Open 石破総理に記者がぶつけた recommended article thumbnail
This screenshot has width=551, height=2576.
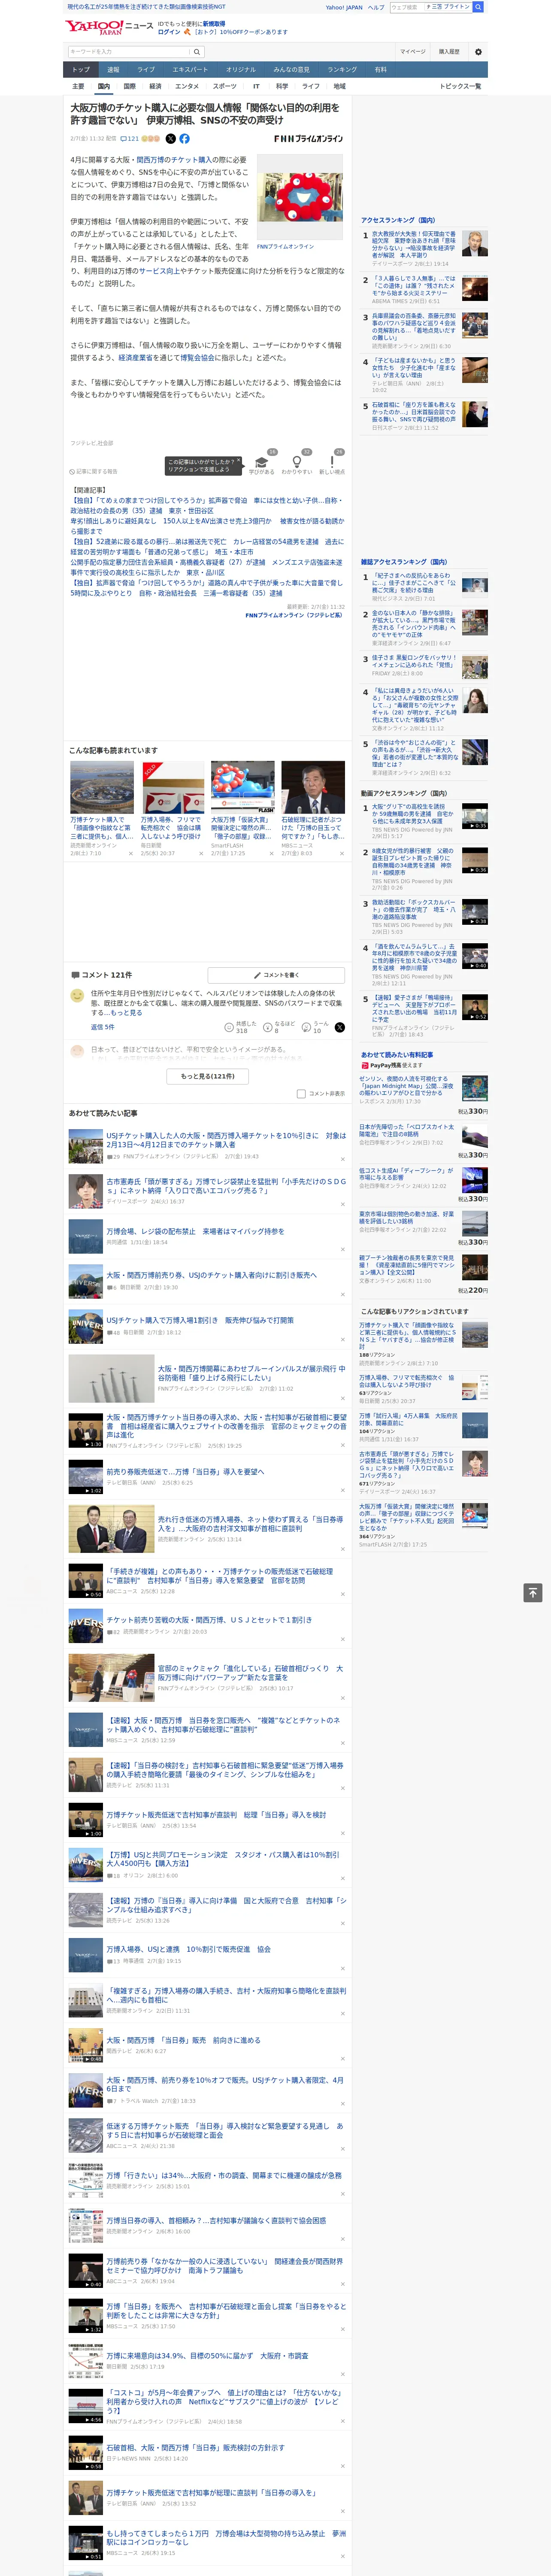point(313,787)
